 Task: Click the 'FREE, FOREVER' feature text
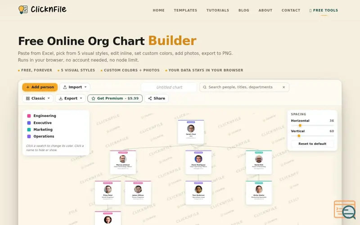click(36, 71)
